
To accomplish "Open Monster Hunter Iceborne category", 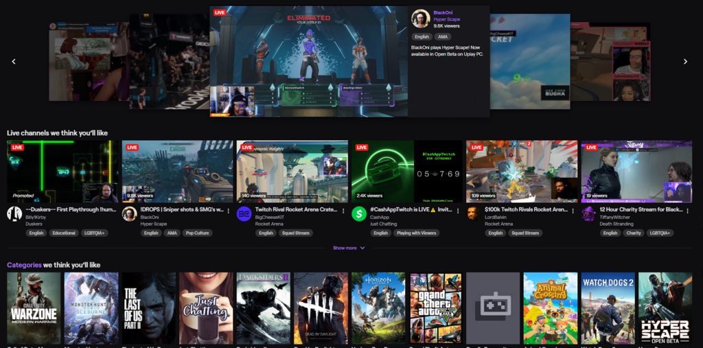I will click(91, 308).
